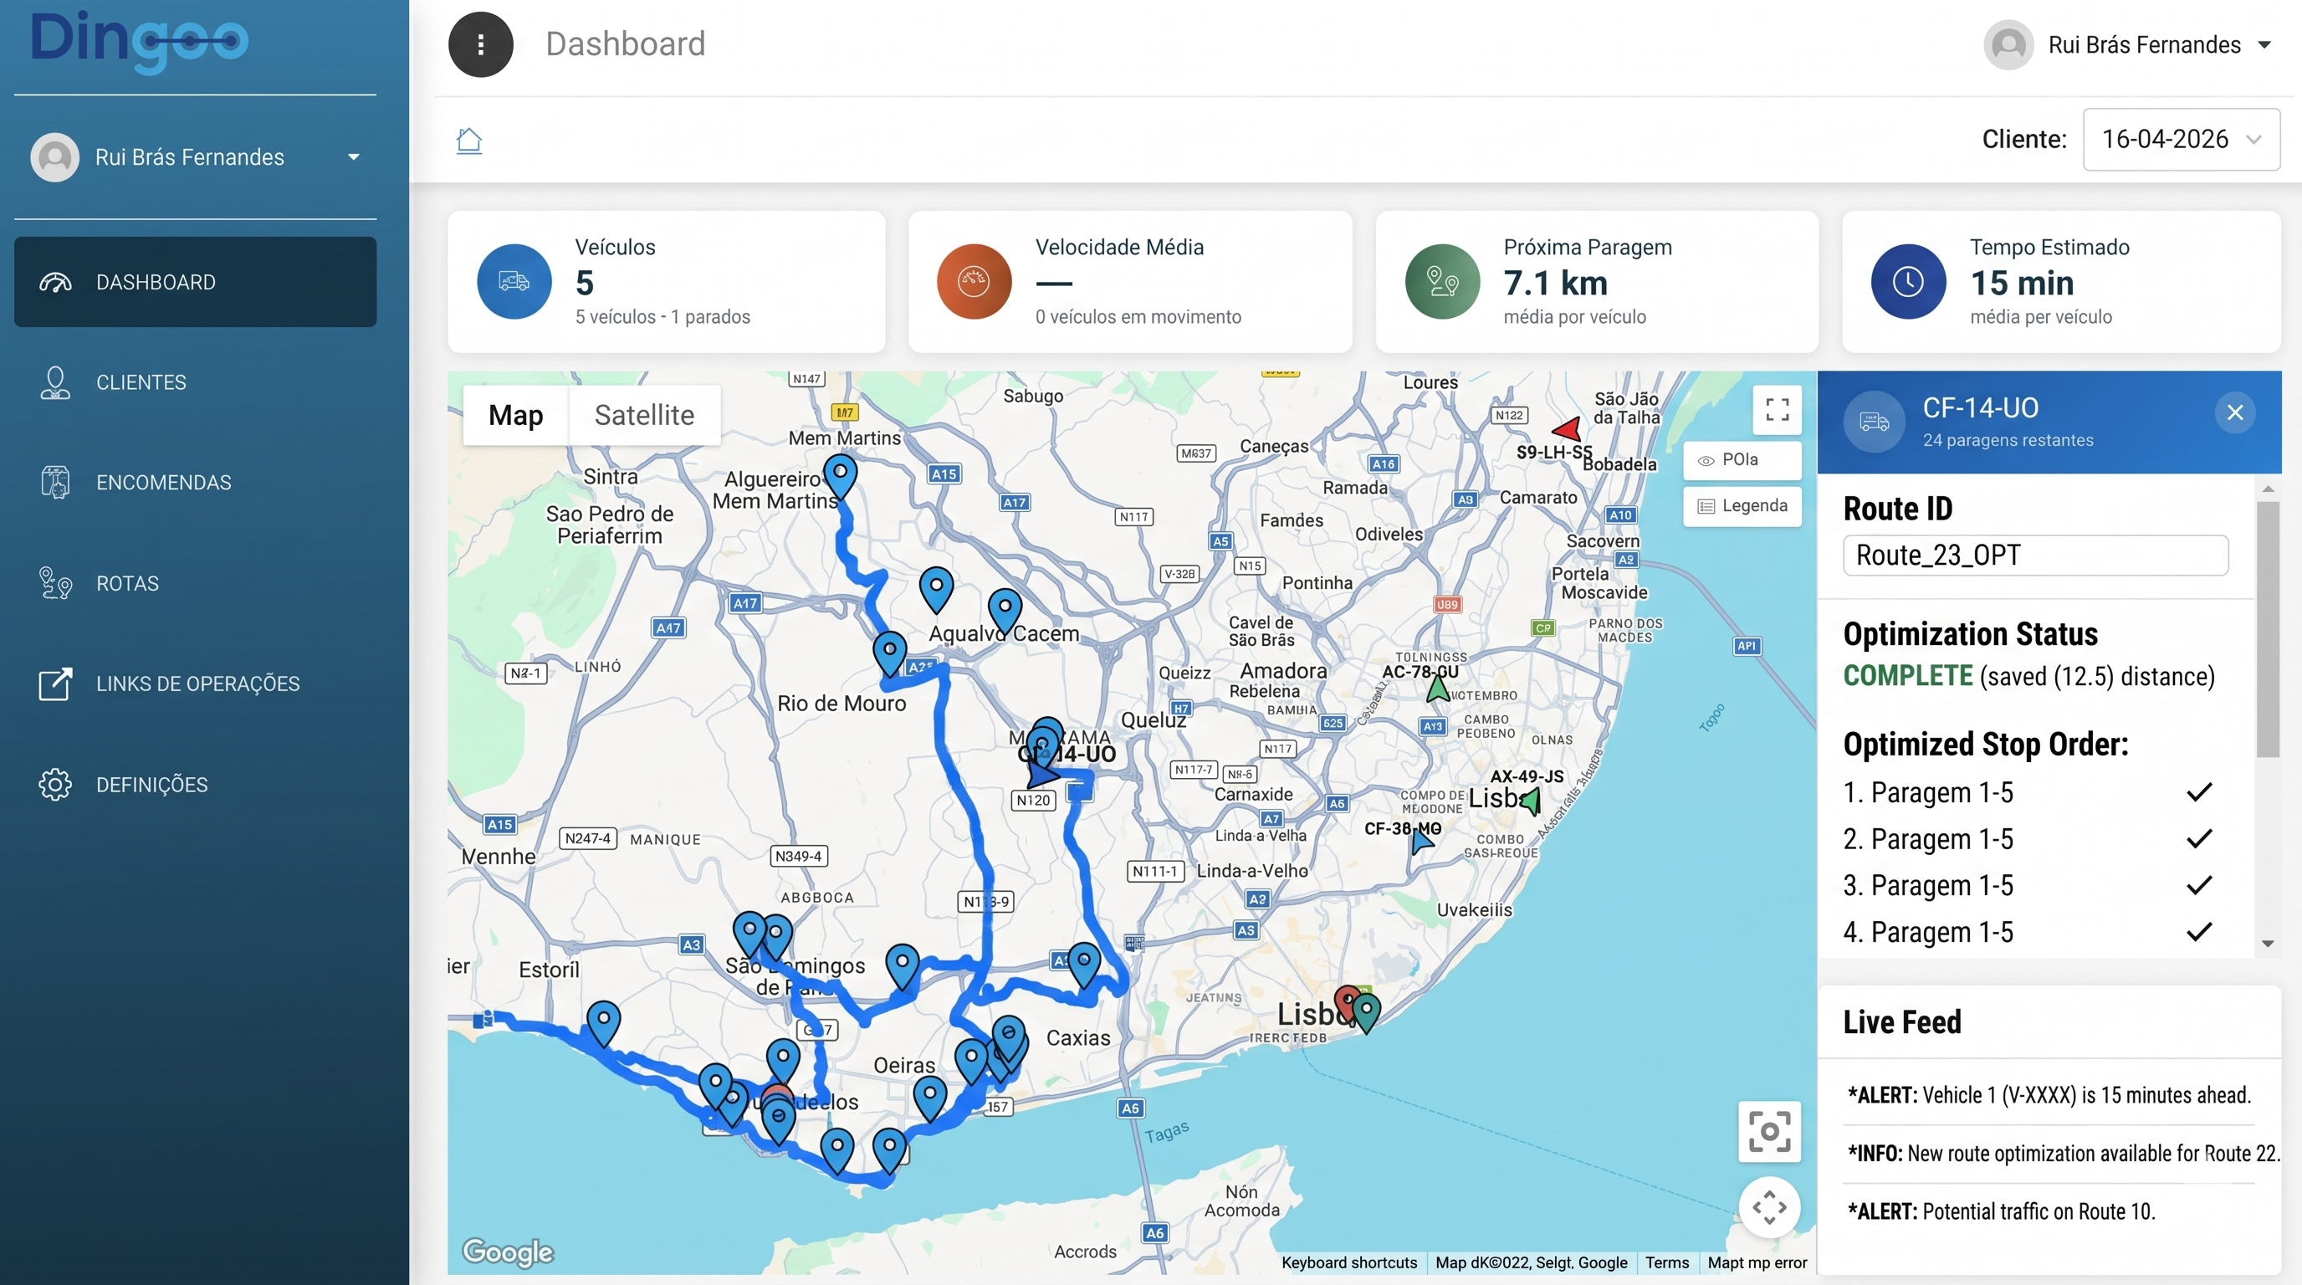Toggle checkmark for 1. Paragem 1-5

pyautogui.click(x=2199, y=791)
